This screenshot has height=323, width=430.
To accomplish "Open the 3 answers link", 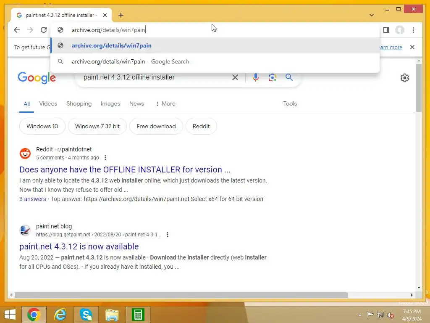I will (x=33, y=199).
